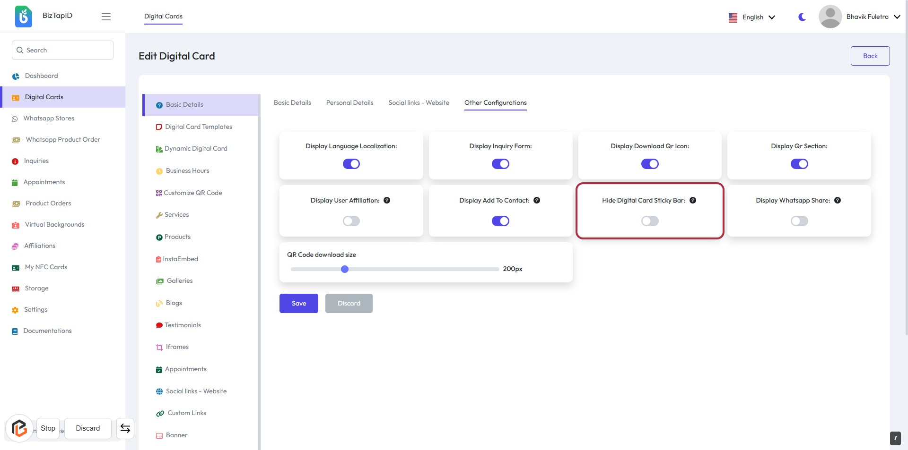This screenshot has width=908, height=450.
Task: Click help icon beside Display Whatsapp Share
Action: [x=838, y=200]
